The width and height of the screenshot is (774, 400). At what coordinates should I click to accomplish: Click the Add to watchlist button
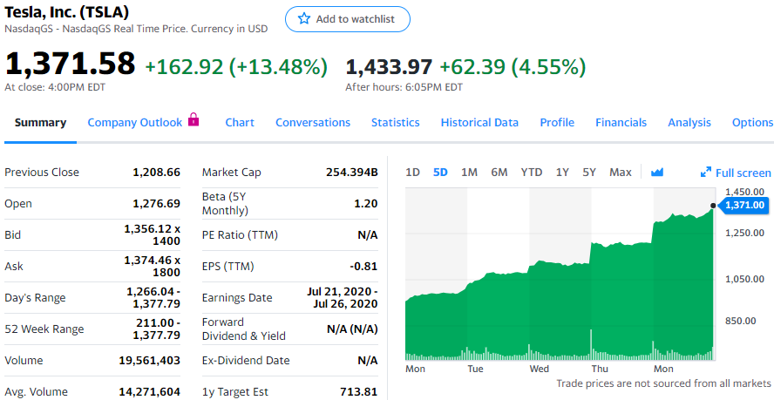coord(347,19)
